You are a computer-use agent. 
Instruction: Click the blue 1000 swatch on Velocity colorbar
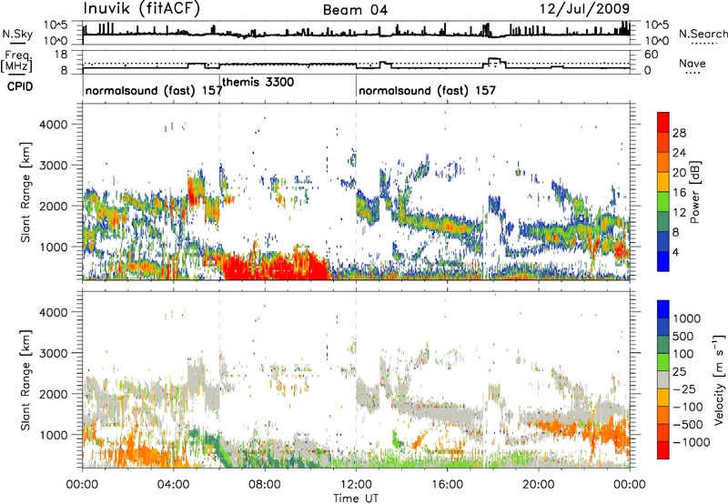663,309
